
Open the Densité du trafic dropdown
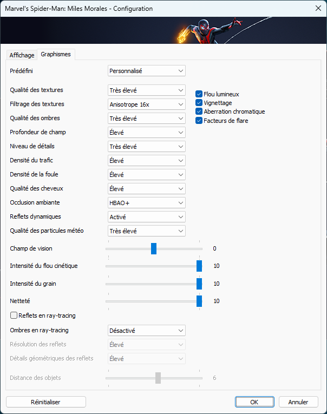point(147,161)
